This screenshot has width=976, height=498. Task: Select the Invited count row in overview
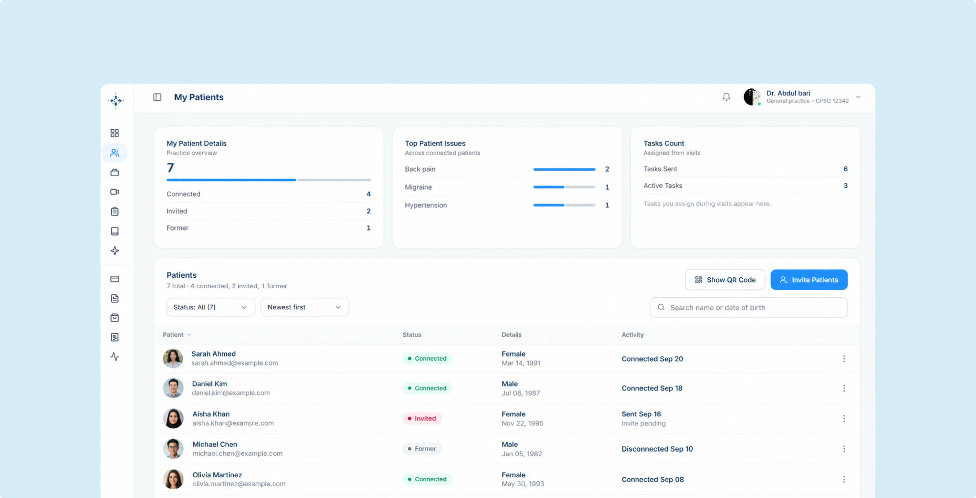click(268, 211)
